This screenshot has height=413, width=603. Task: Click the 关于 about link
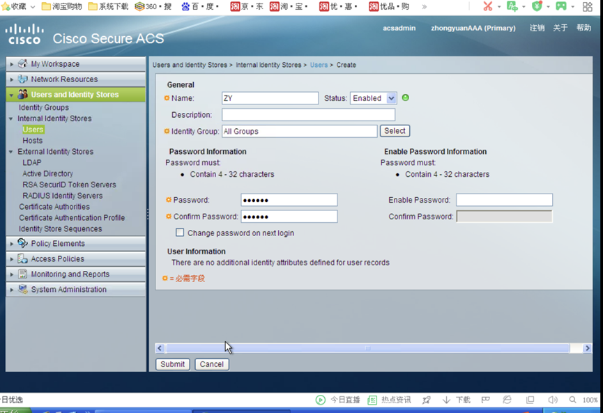tap(560, 28)
